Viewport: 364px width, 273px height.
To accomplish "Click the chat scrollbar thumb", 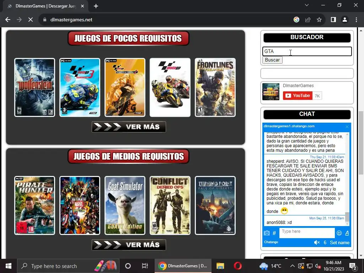I will 347,217.
